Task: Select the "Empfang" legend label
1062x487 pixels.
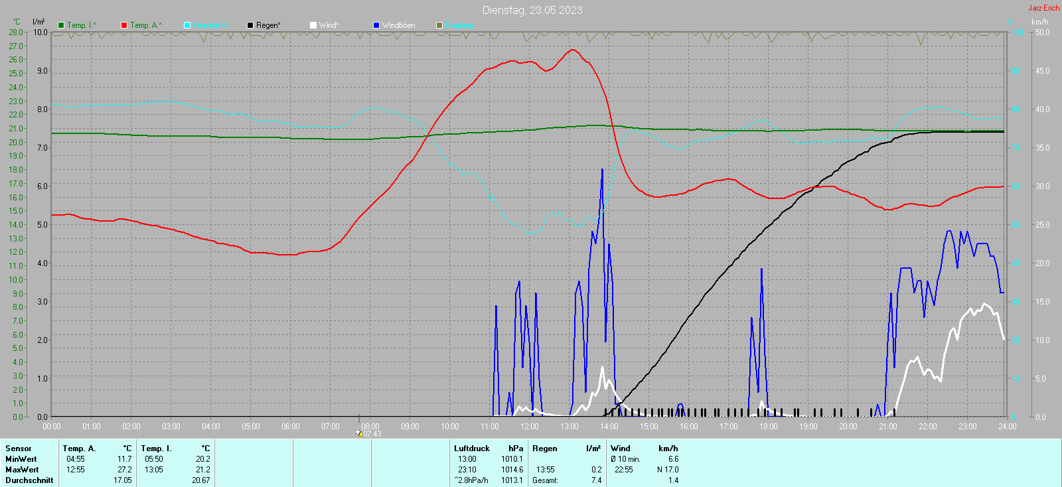Action: pos(459,25)
